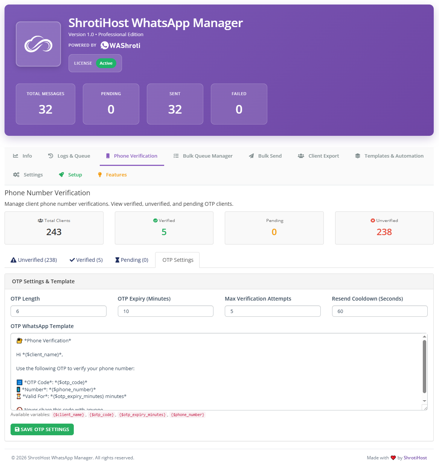439x471 pixels.
Task: Click the Settings gears icon
Action: (16, 175)
